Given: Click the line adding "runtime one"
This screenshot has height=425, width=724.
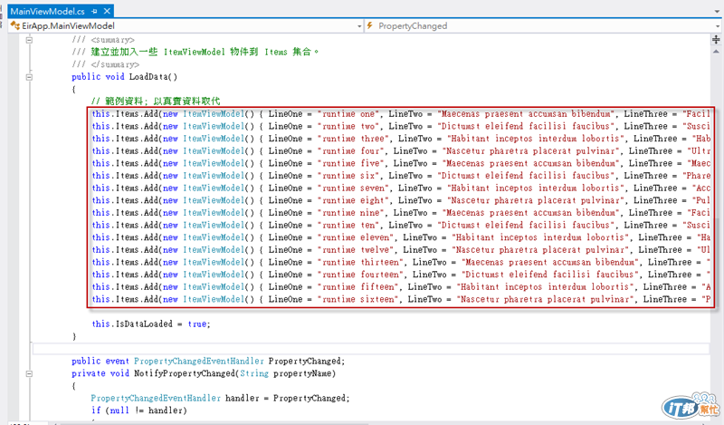Looking at the screenshot, I should click(400, 114).
